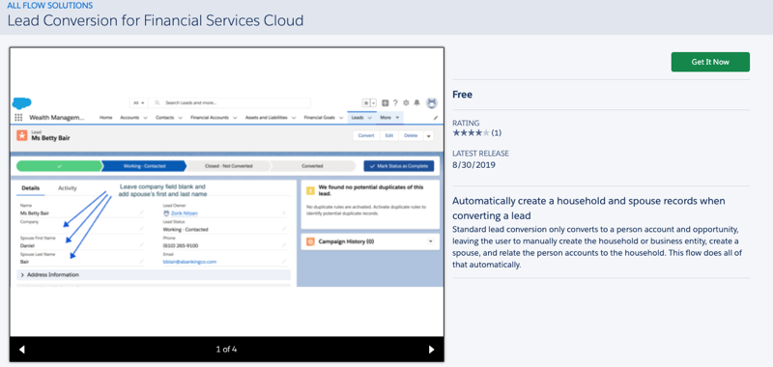Open the notifications bell icon
Image resolution: width=773 pixels, height=367 pixels.
[x=417, y=103]
